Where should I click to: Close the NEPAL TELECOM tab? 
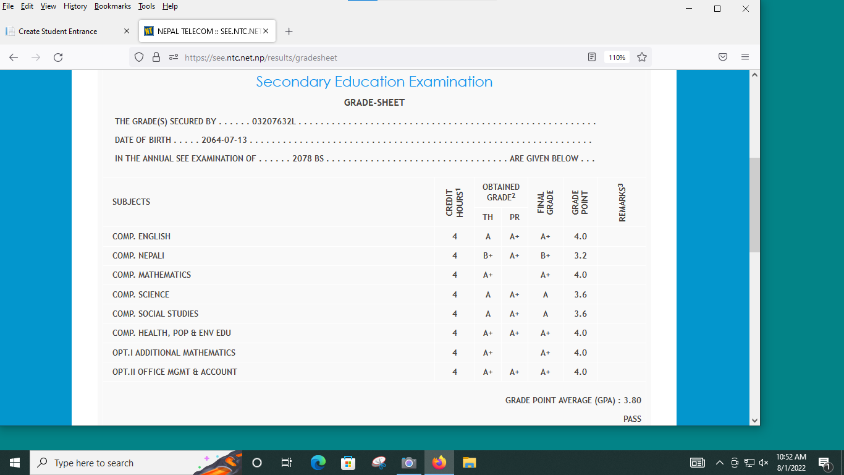pyautogui.click(x=266, y=31)
